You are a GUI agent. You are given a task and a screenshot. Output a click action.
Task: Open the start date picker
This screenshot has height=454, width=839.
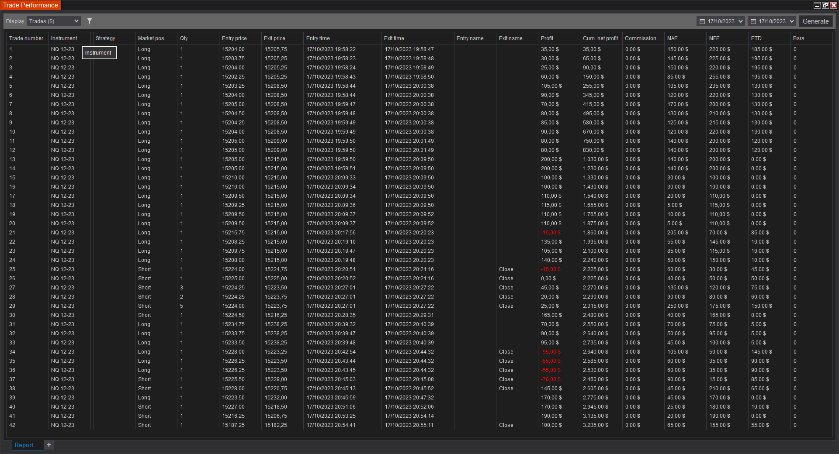pyautogui.click(x=721, y=21)
